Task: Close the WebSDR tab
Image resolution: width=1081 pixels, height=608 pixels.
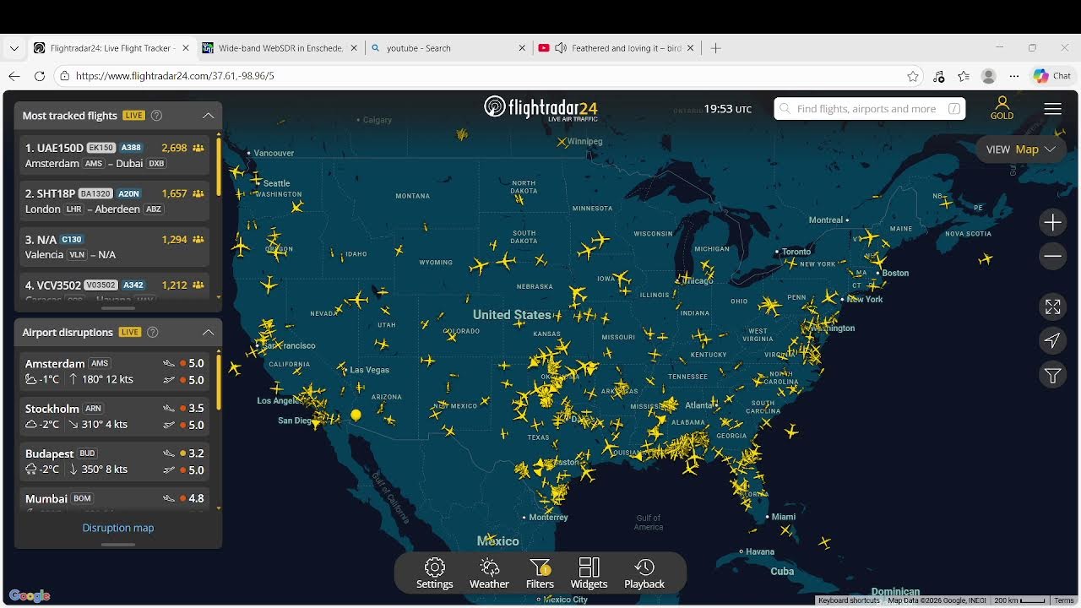Action: [x=354, y=48]
